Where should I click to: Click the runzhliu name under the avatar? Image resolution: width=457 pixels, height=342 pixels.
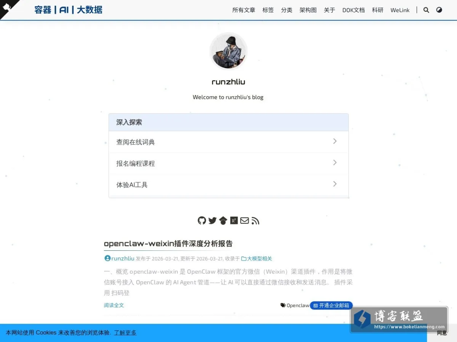point(228,82)
